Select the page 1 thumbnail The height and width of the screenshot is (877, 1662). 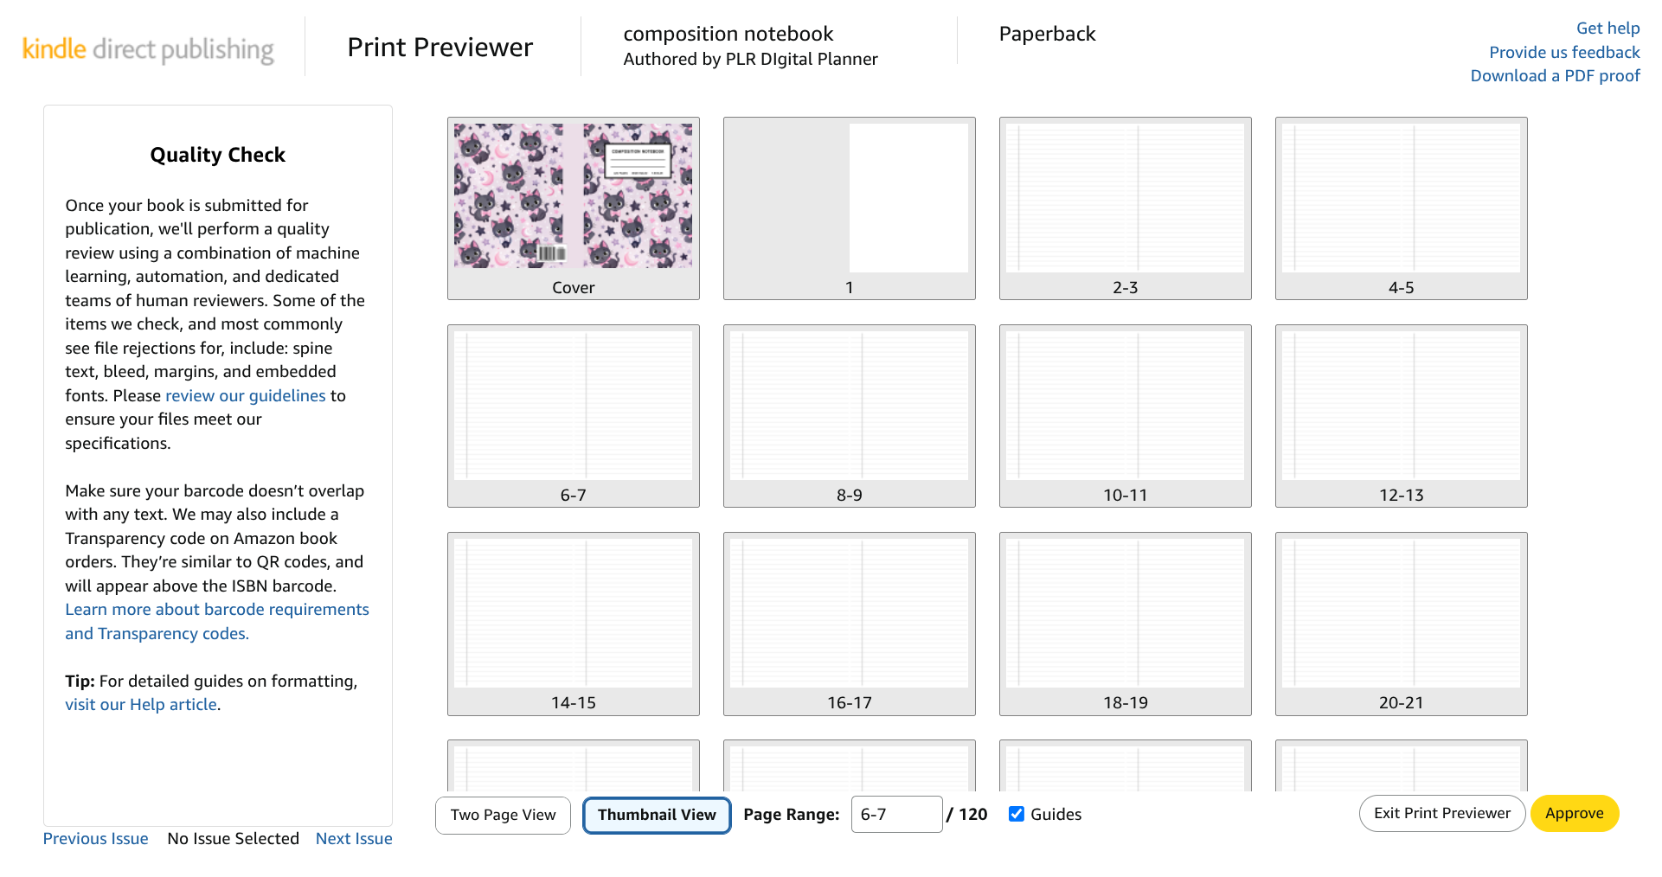pos(849,208)
